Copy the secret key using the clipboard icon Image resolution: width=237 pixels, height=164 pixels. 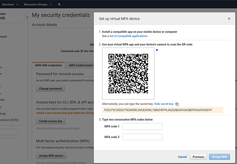(177, 104)
